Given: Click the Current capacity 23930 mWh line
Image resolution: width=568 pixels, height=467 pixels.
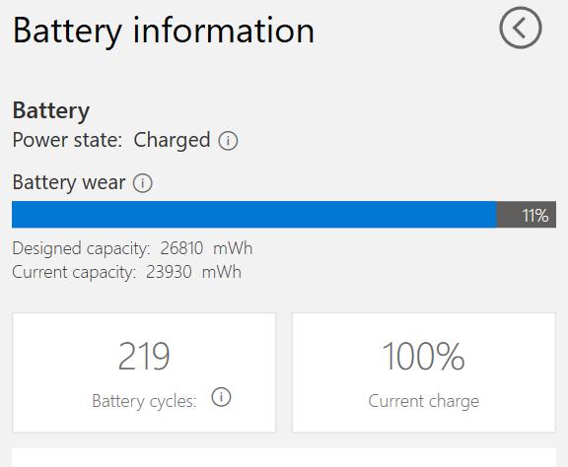Looking at the screenshot, I should click(127, 272).
